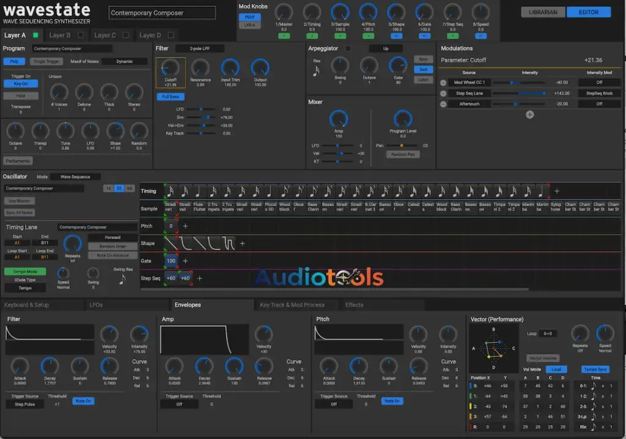
Task: Add a step with the Shape lane plus icon
Action: 243,243
